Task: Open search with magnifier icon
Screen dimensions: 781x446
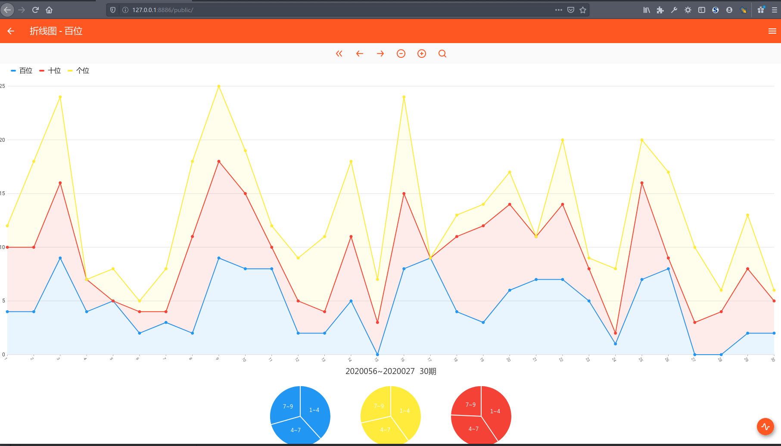Action: (442, 53)
